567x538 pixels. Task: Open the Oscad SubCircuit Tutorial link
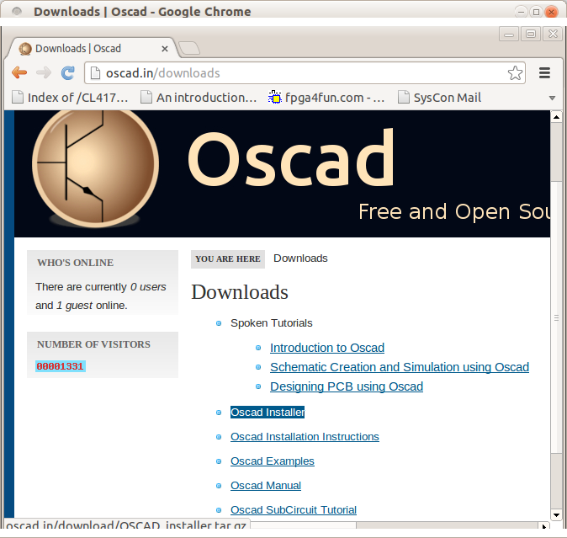pos(294,509)
